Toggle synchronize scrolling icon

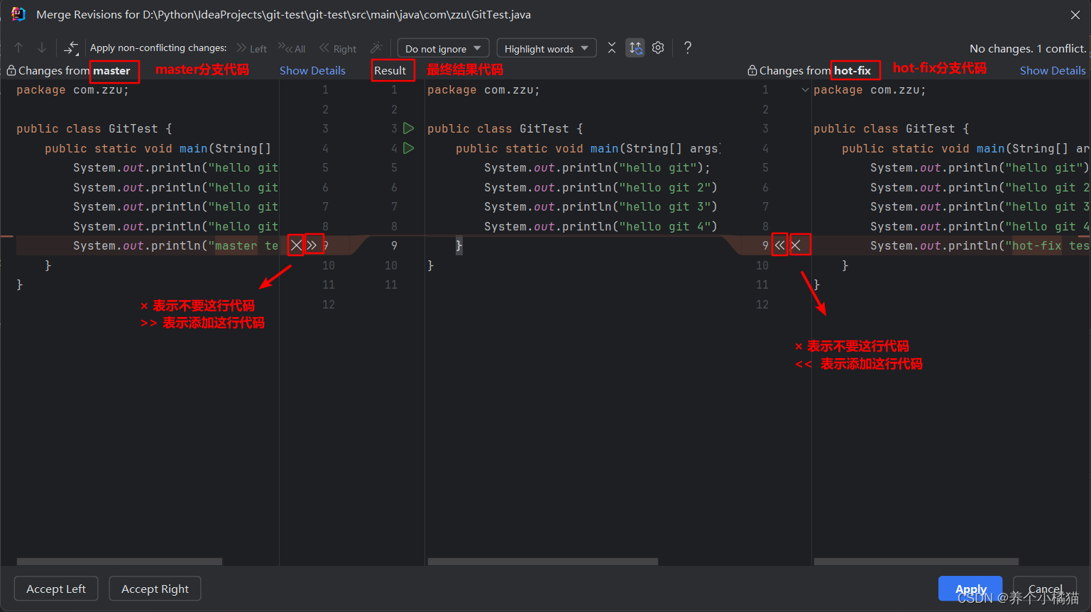click(635, 48)
